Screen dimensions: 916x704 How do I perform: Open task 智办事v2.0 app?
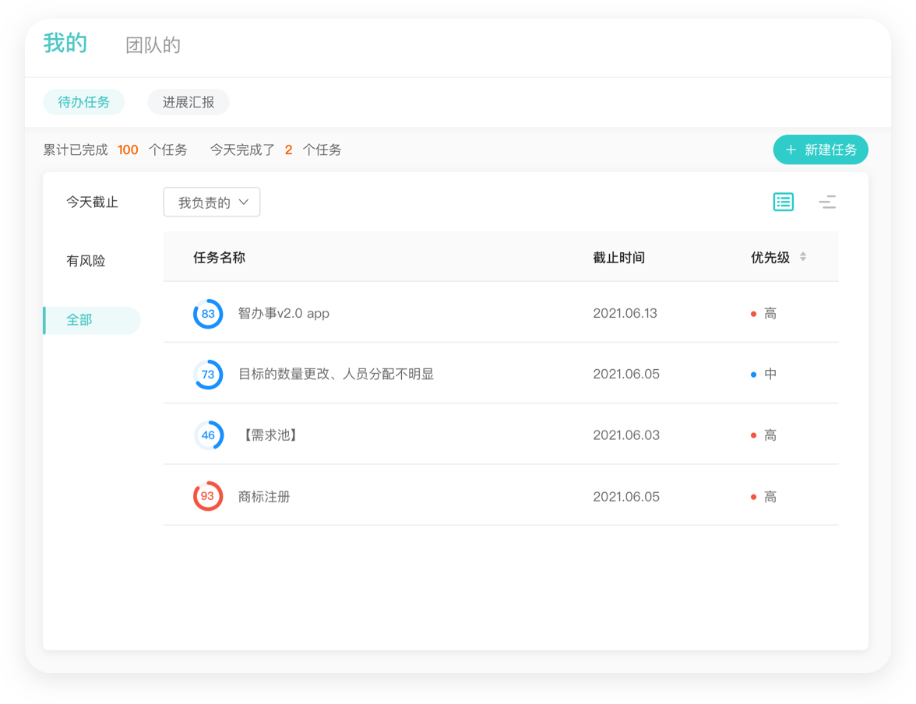click(284, 314)
